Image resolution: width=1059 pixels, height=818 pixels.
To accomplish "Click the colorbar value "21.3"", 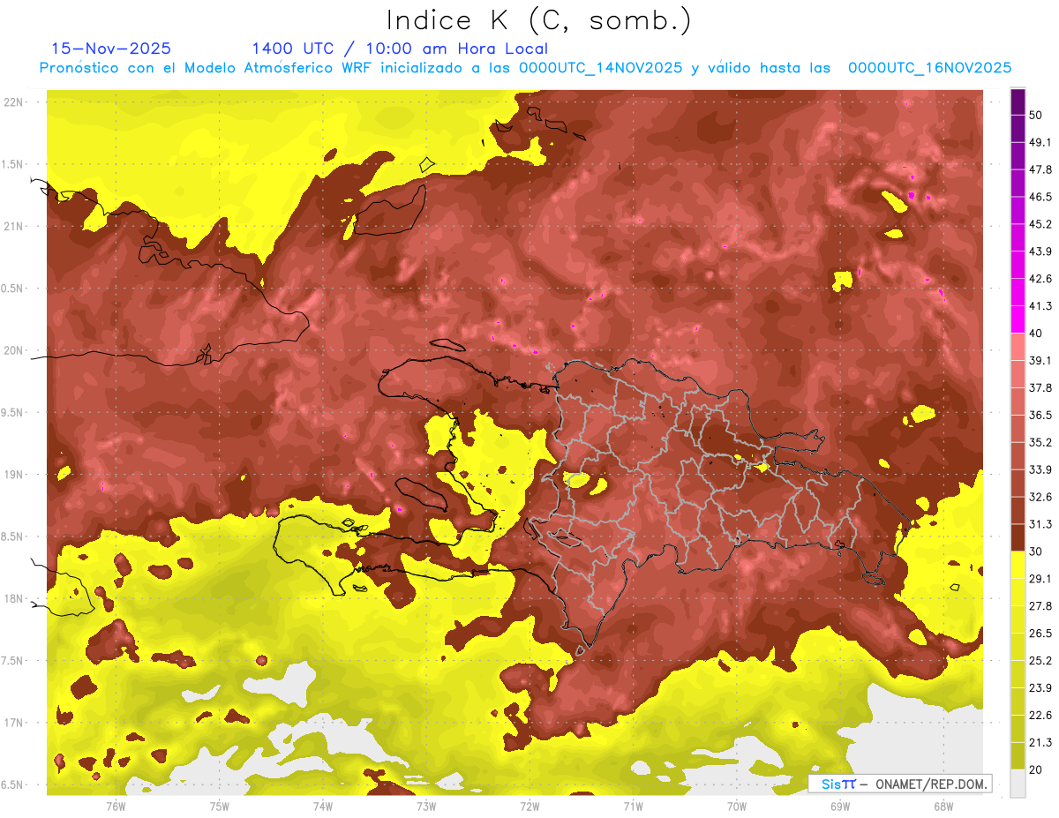I will [x=1040, y=742].
